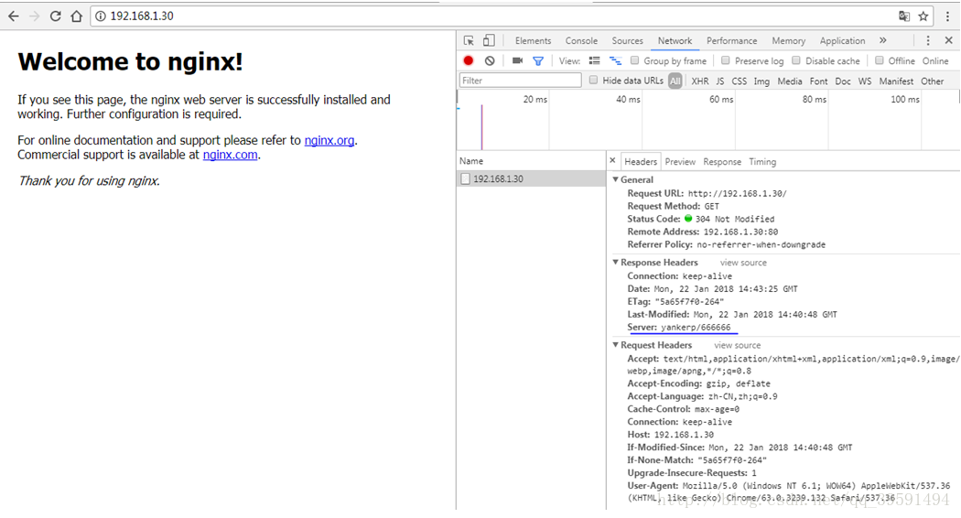Open the nginx.org documentation link
The height and width of the screenshot is (518, 961).
click(329, 140)
